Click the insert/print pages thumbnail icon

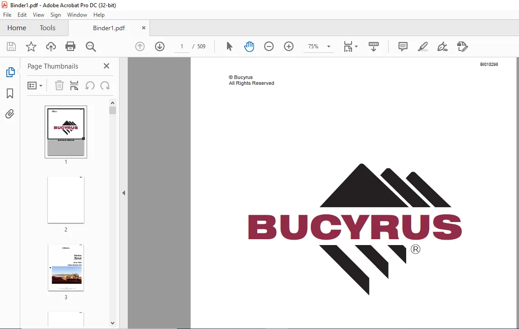click(74, 85)
